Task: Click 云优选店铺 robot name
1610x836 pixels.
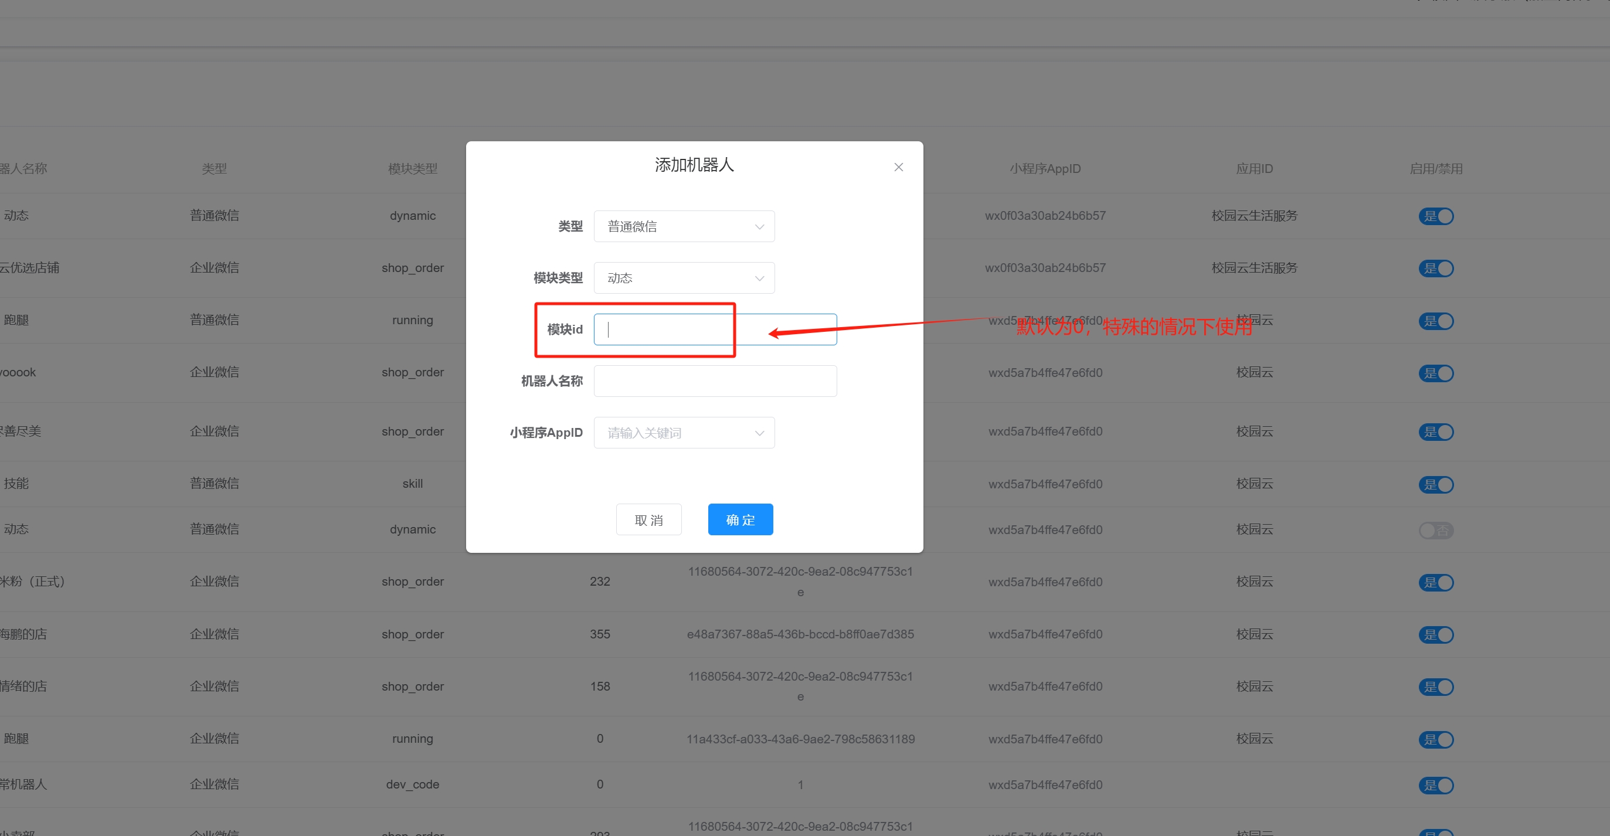Action: point(29,267)
